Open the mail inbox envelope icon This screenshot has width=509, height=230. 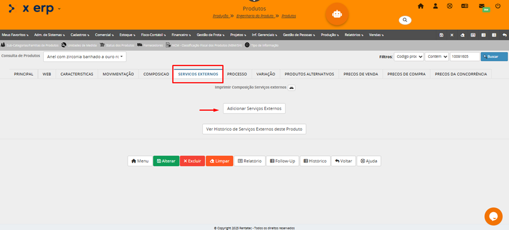click(x=482, y=6)
